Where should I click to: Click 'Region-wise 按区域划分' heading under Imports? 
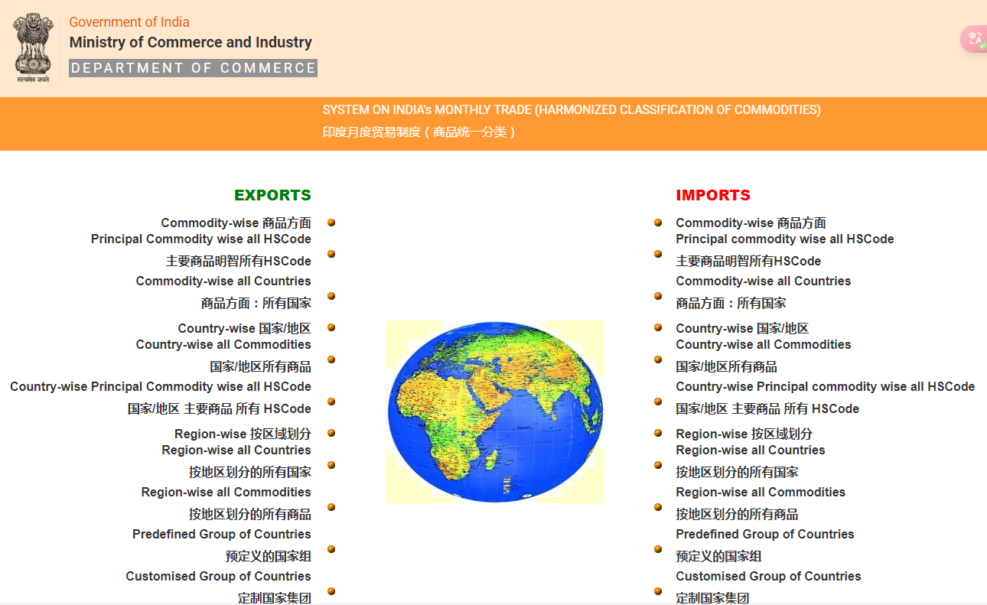(744, 434)
